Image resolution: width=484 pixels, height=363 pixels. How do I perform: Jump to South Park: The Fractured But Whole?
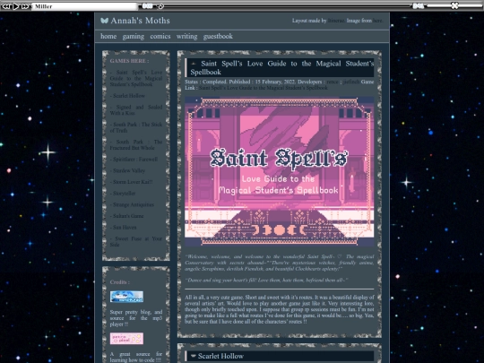[x=136, y=145]
